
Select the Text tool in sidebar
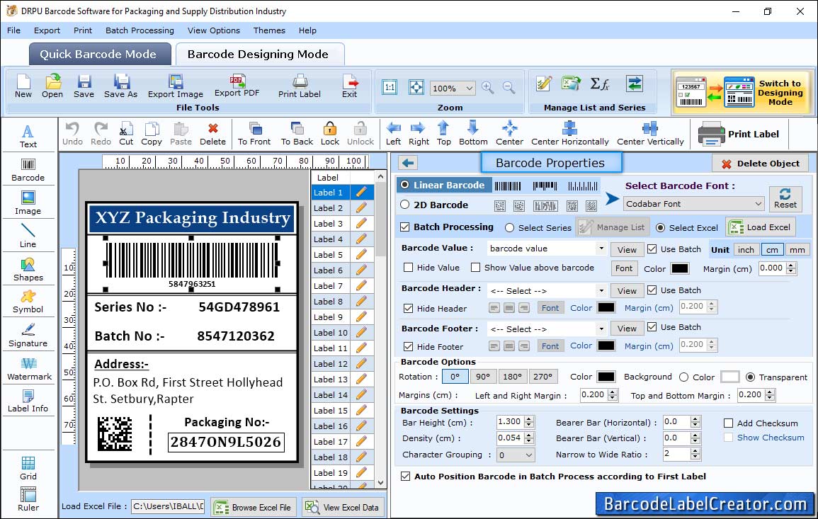tap(28, 137)
